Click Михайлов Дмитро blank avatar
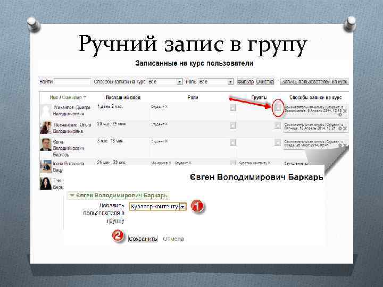383x287 pixels. point(46,111)
